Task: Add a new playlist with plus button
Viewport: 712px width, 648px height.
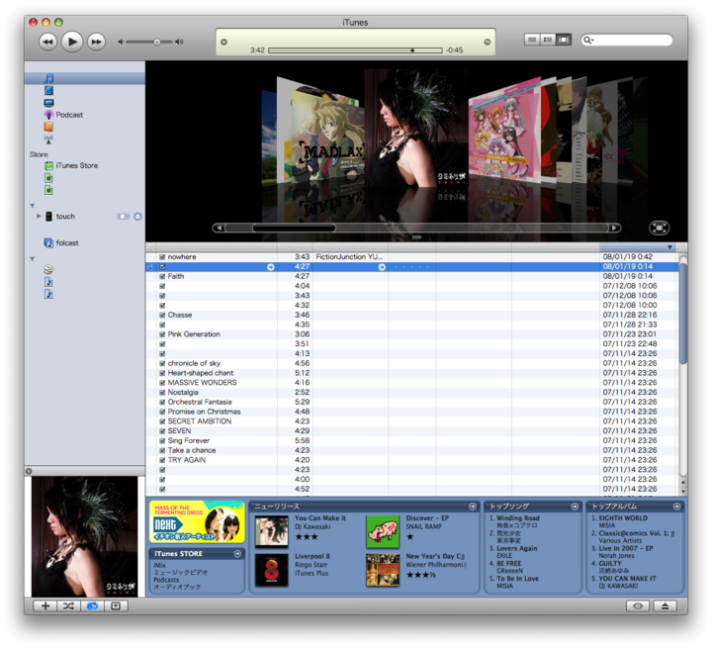Action: (x=44, y=605)
